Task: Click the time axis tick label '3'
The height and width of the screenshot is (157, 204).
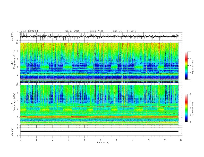Action: (x=69, y=140)
